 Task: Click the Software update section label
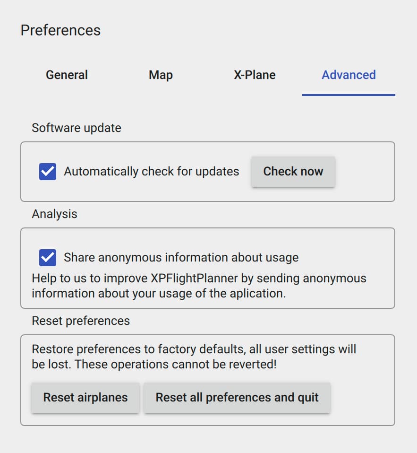pos(76,128)
